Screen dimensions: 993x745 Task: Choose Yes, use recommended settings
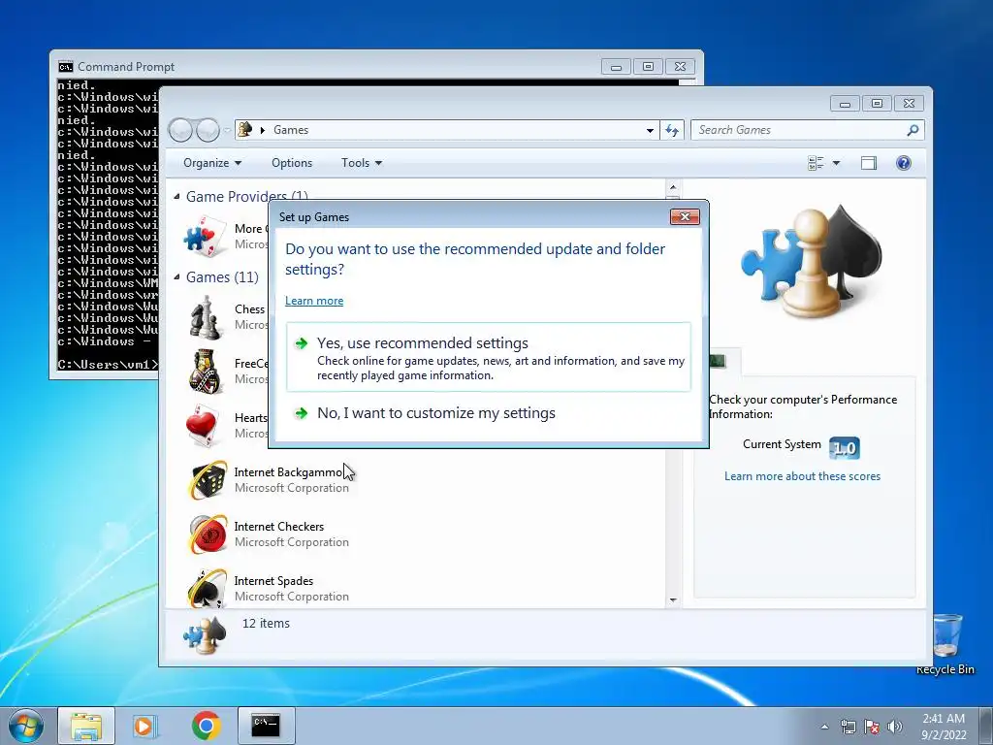click(489, 357)
